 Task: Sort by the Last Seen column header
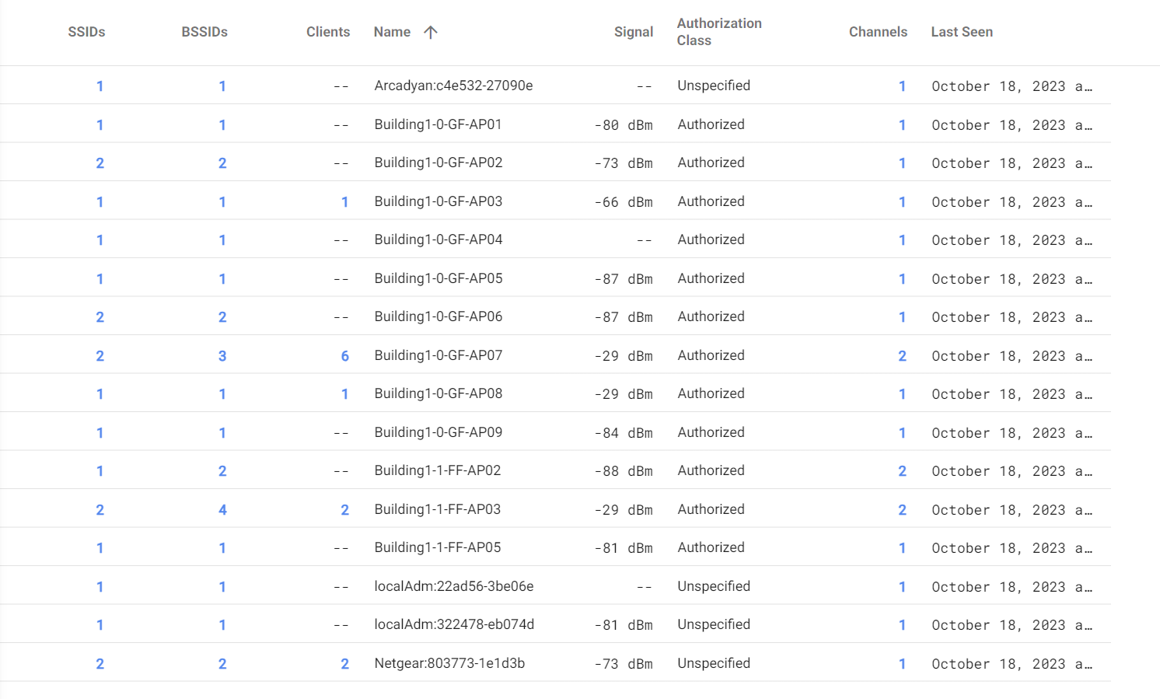(962, 32)
